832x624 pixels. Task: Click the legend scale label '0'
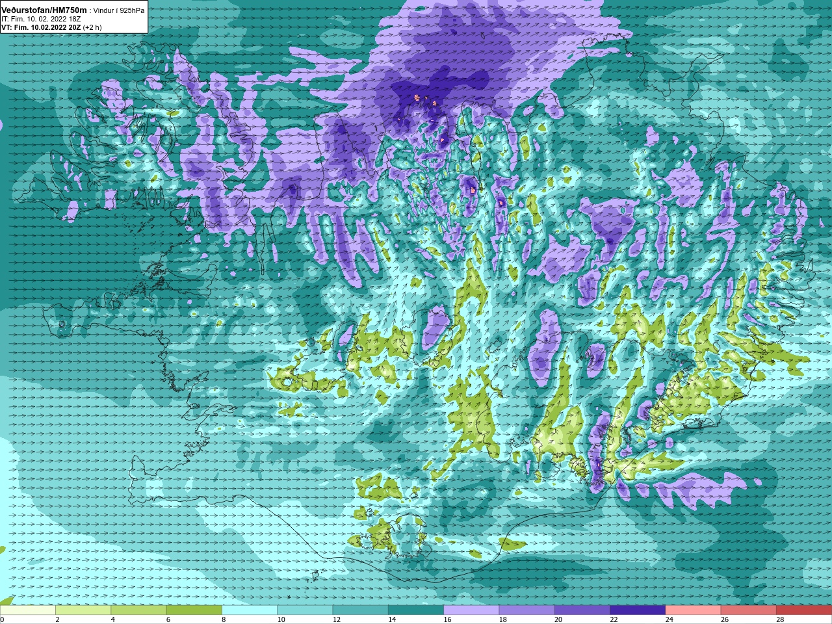click(2, 619)
